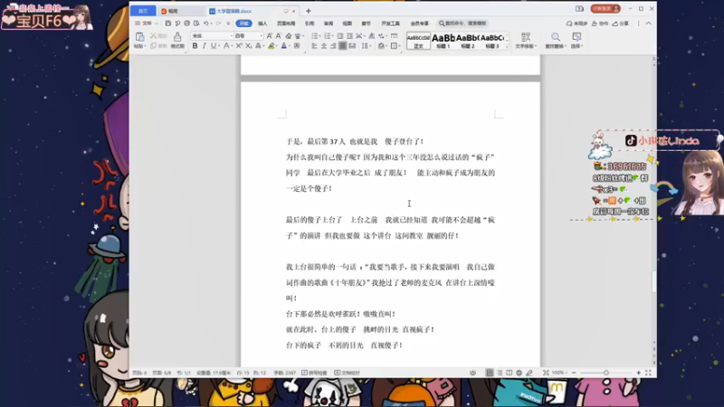Click the Share button
This screenshot has height=407, width=724.
tap(621, 24)
